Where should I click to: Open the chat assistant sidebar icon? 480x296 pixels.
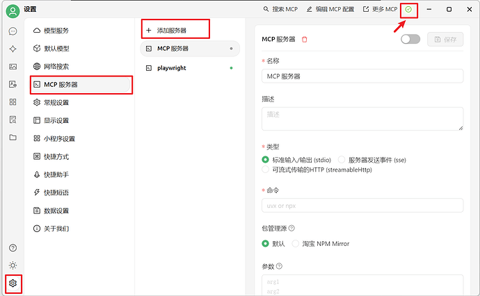point(13,31)
